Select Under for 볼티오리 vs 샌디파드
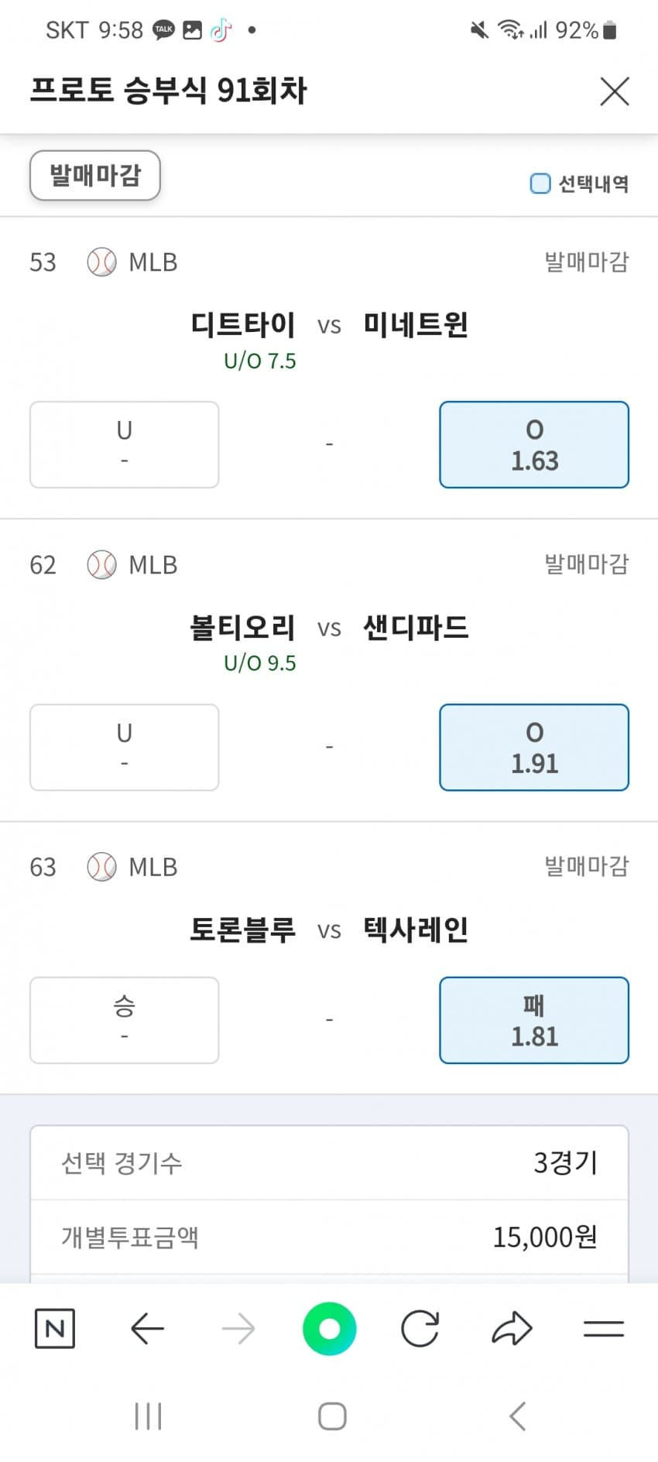 point(125,748)
